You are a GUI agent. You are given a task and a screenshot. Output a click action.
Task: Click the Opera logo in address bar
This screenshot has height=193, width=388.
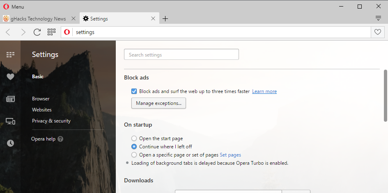point(67,32)
